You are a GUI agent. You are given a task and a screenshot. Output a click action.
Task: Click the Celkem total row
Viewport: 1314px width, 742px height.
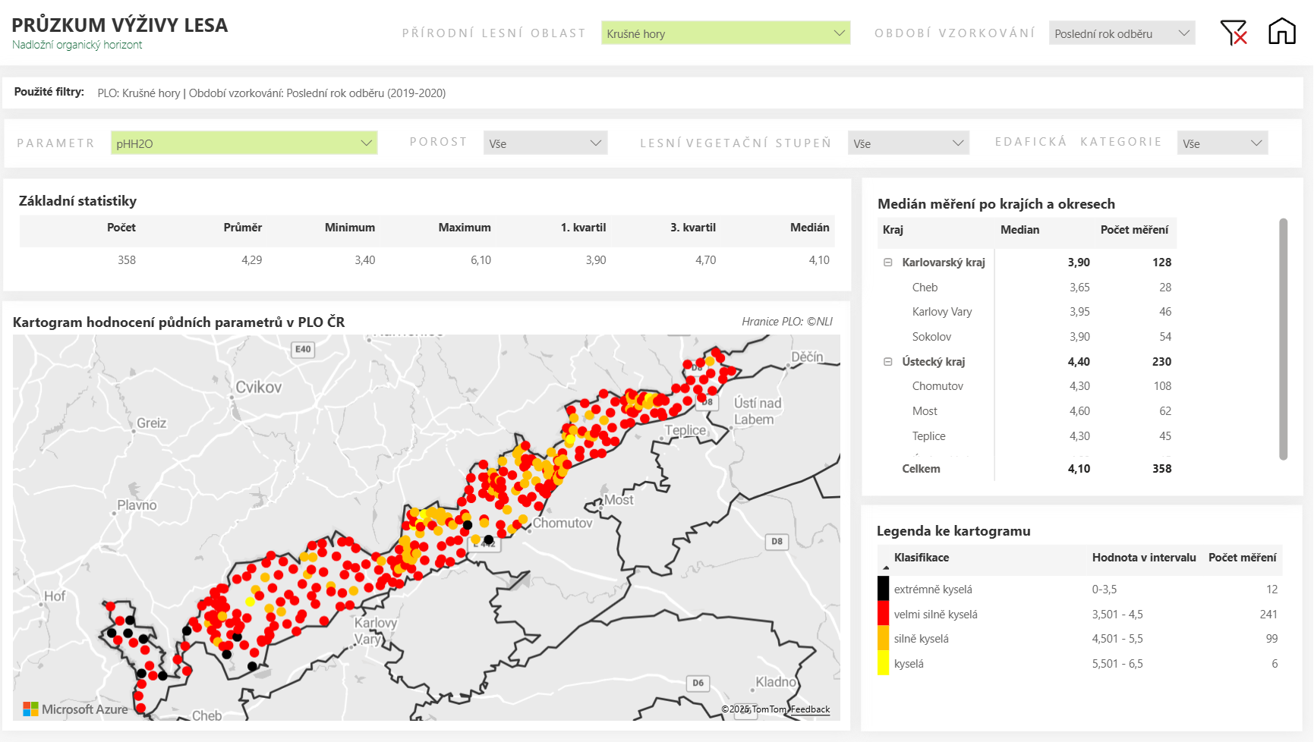1027,469
